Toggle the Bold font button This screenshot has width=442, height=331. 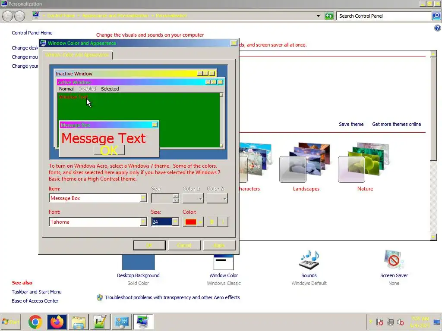[x=212, y=222]
